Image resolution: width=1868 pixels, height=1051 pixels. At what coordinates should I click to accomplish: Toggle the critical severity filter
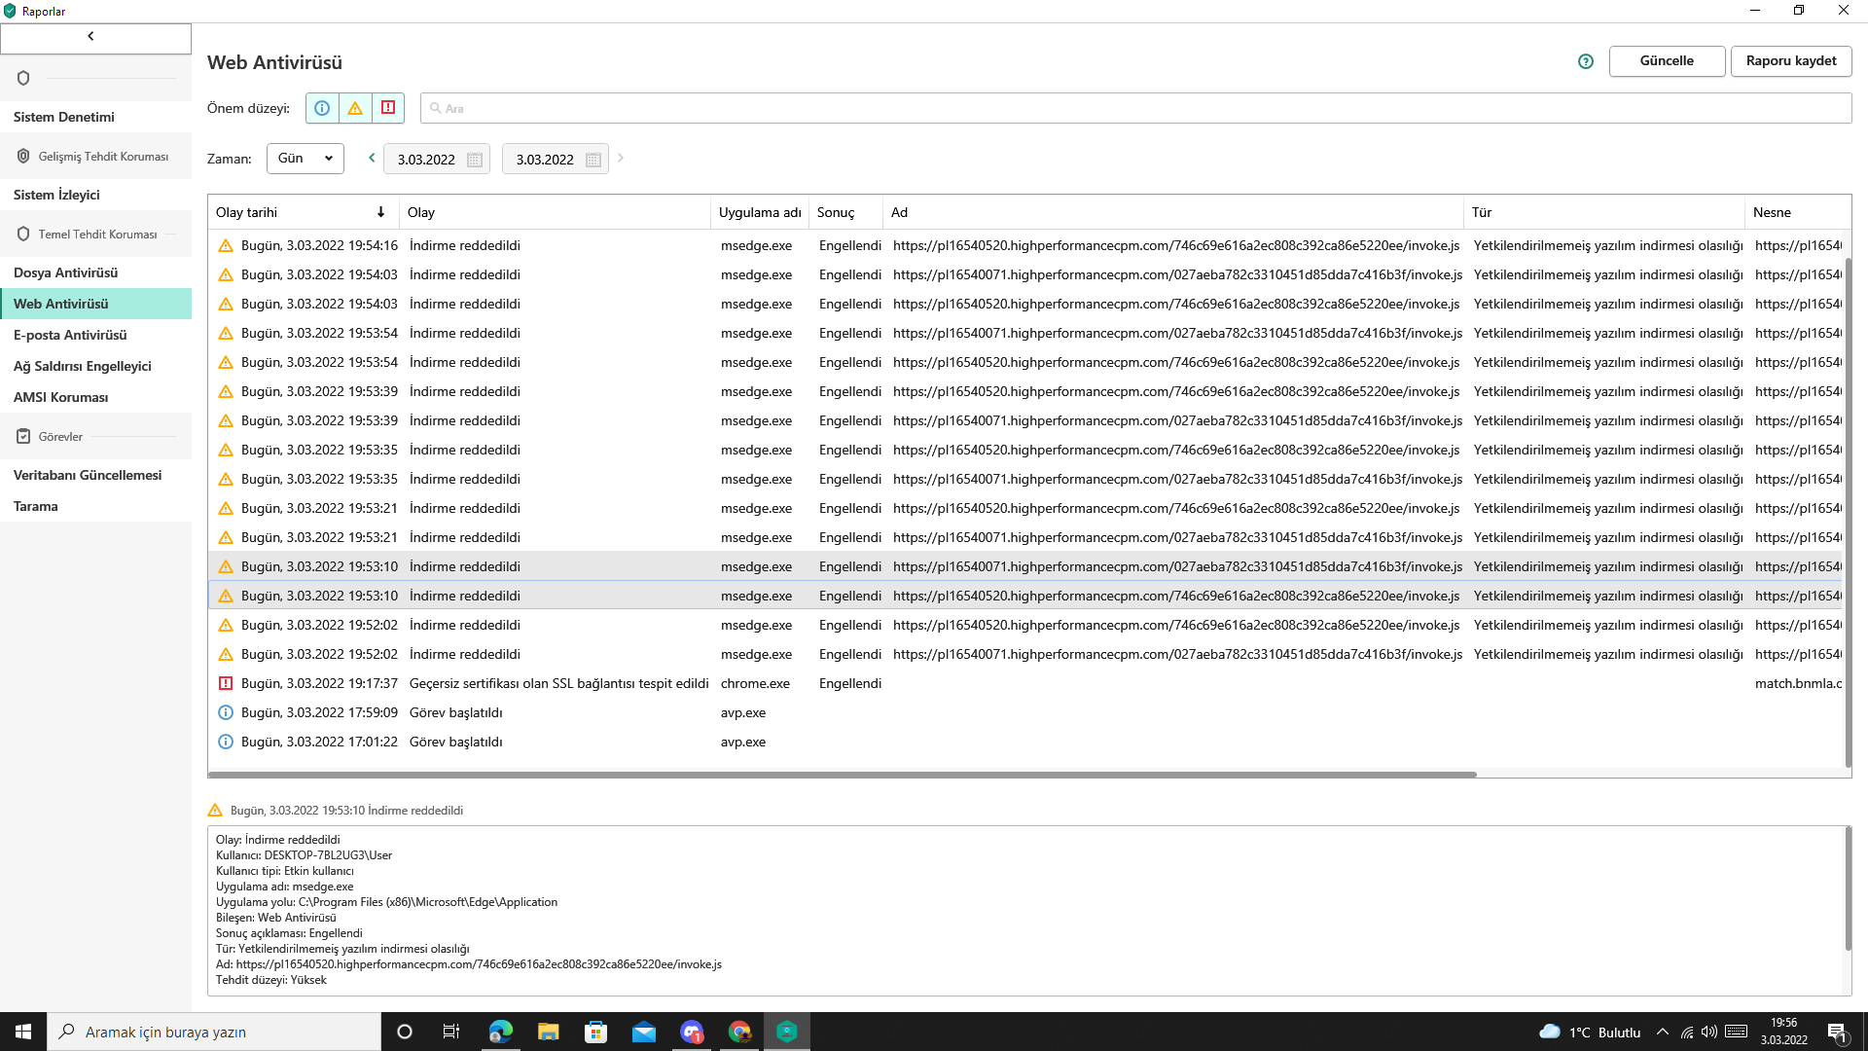388,108
